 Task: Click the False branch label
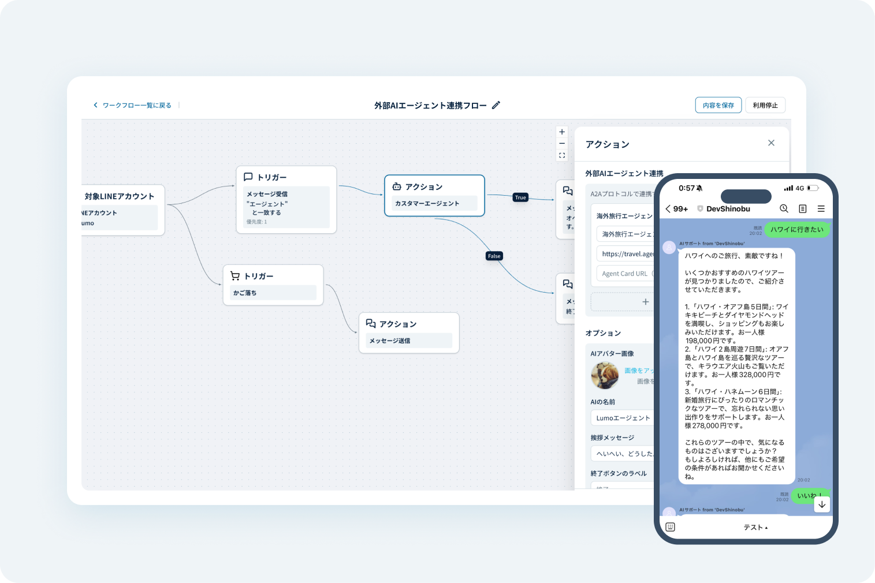(494, 256)
